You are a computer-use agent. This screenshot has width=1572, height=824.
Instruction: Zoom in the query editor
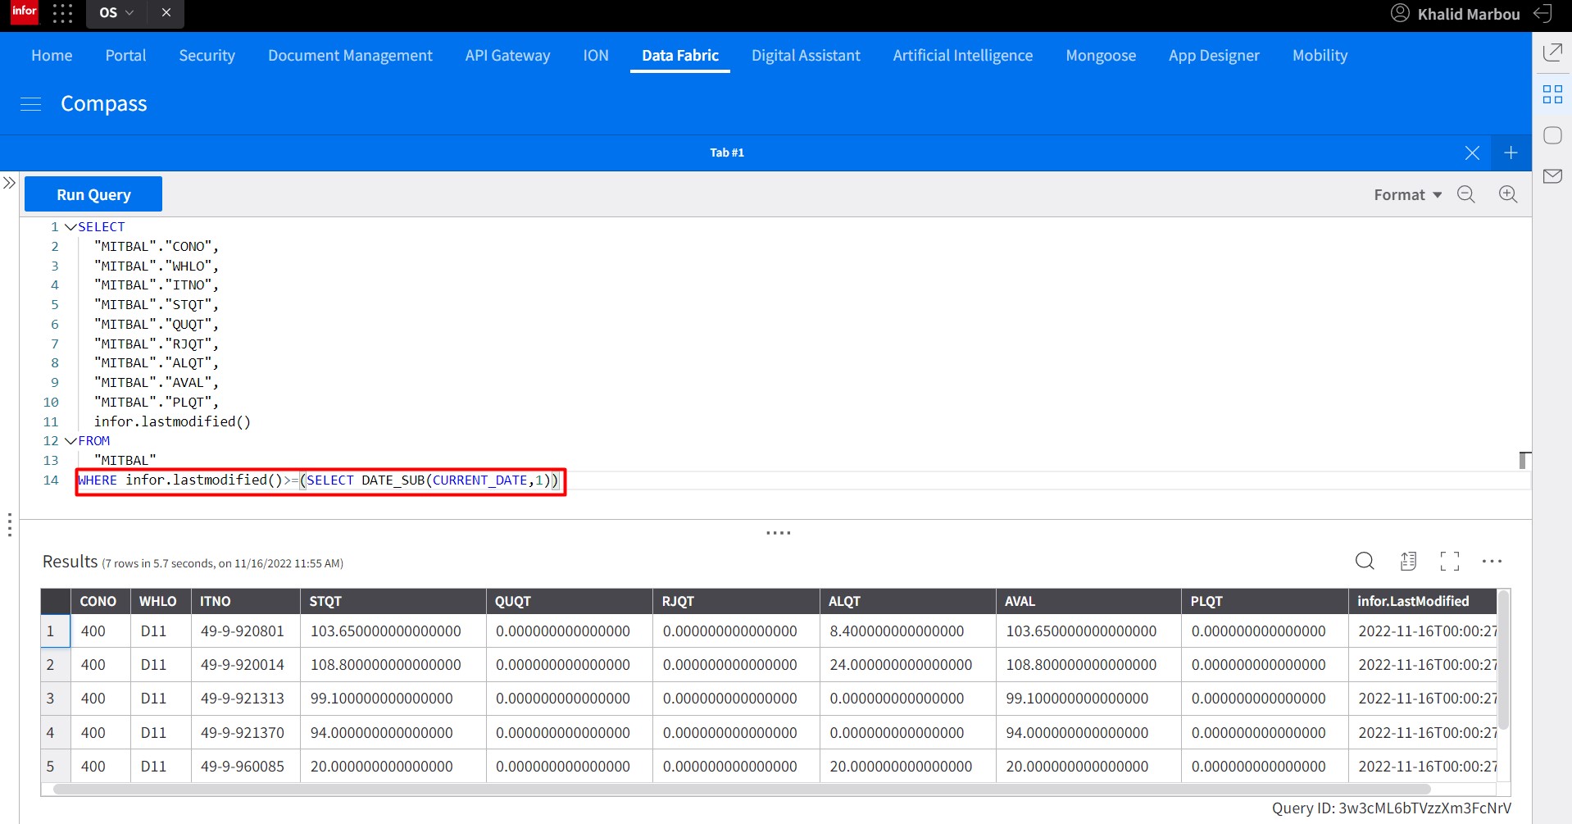coord(1508,194)
